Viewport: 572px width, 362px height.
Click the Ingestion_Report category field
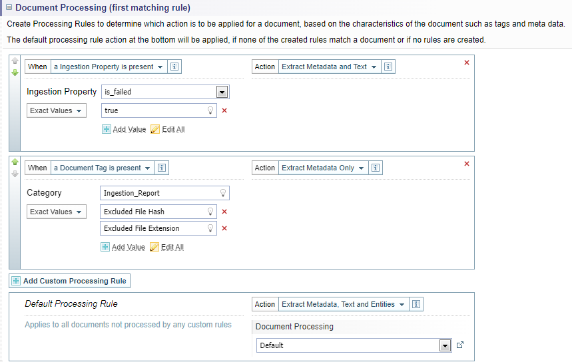[x=160, y=193]
